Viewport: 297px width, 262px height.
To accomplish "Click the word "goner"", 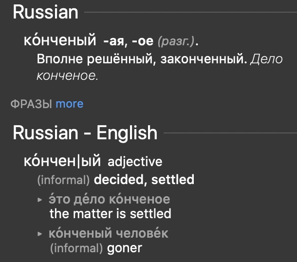I will coord(124,248).
